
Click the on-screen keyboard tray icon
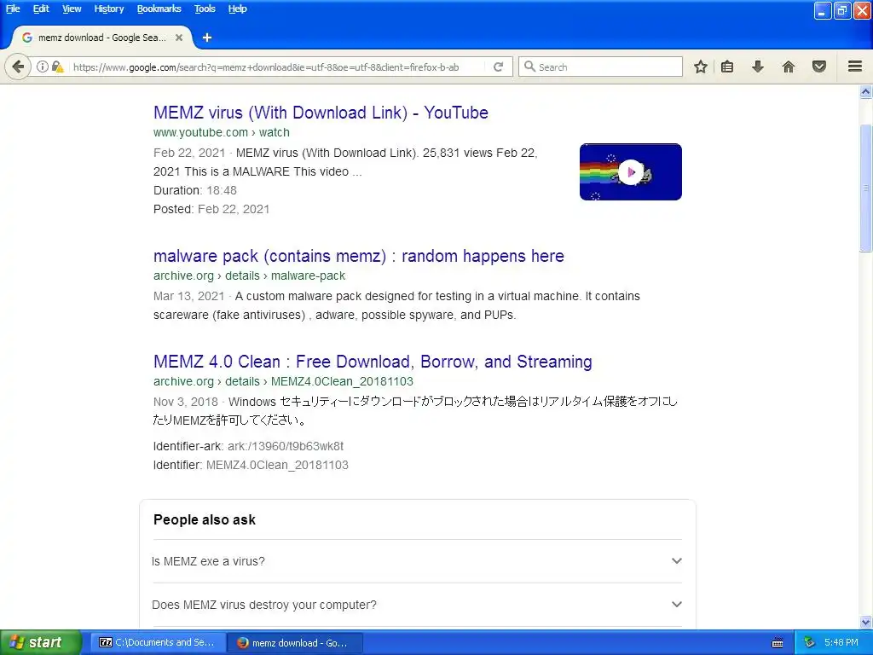click(778, 643)
